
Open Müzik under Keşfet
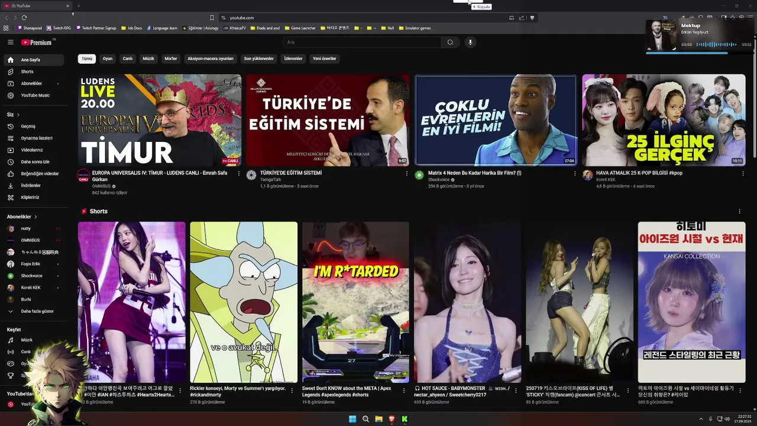[33, 340]
